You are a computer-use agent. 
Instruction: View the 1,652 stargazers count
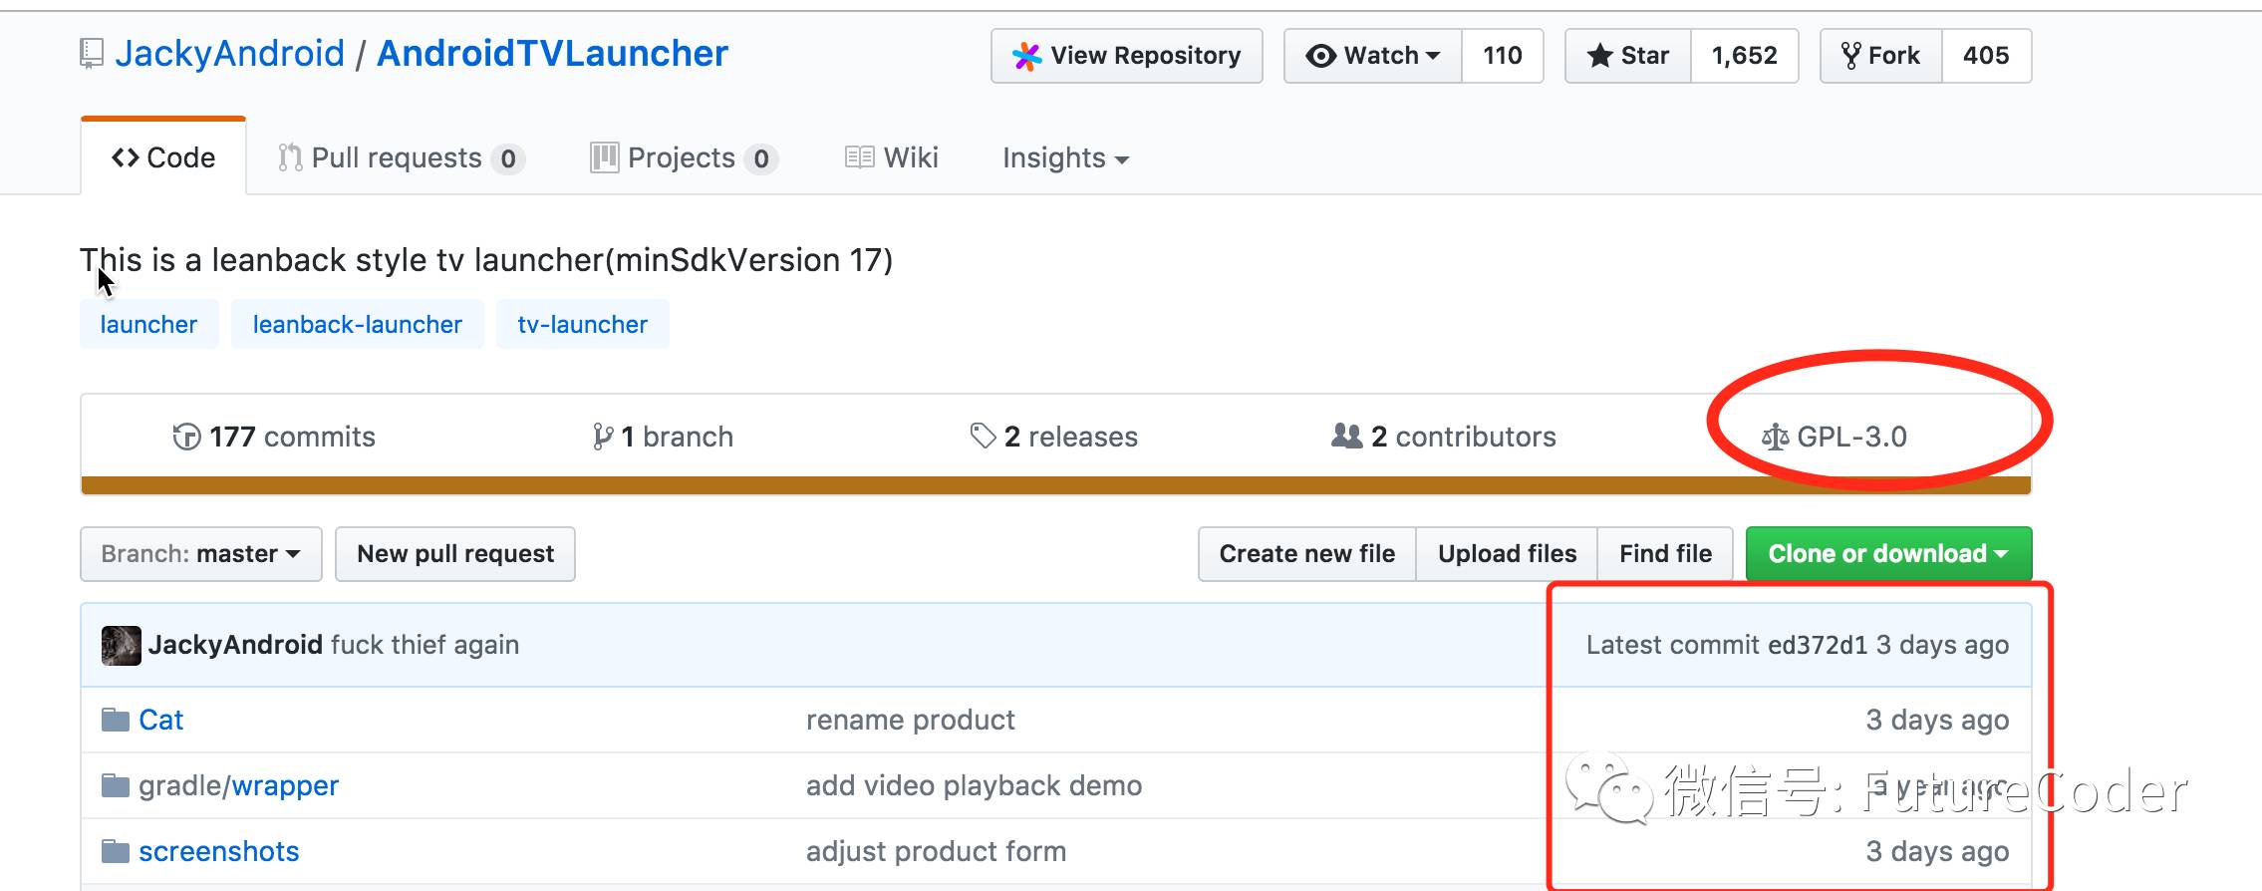click(1745, 56)
